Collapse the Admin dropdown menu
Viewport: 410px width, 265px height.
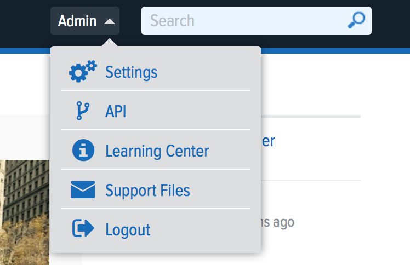click(x=85, y=21)
